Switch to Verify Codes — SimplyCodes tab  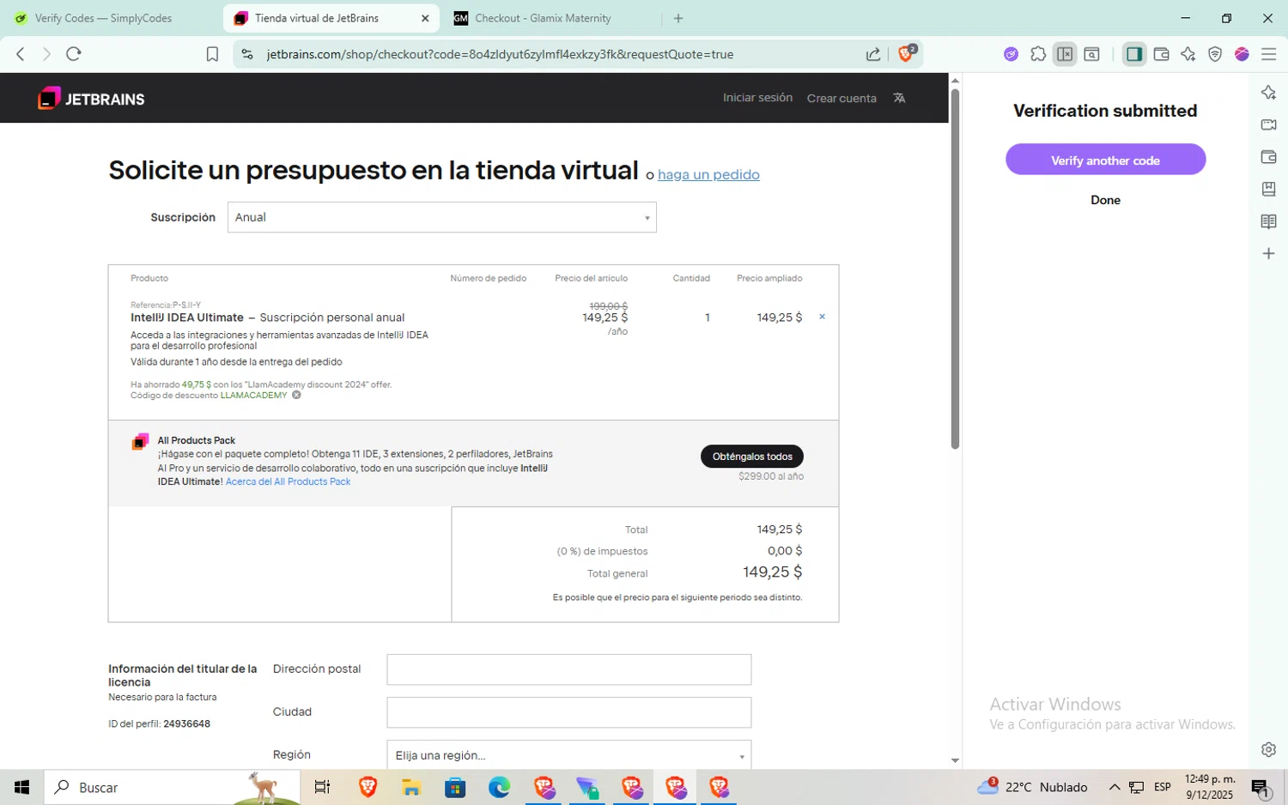(x=104, y=18)
